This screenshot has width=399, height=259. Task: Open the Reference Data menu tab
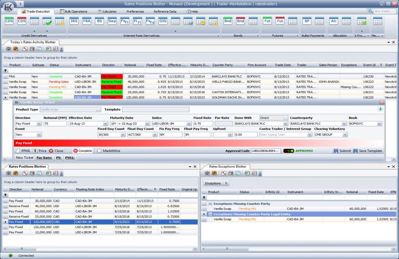tap(165, 12)
